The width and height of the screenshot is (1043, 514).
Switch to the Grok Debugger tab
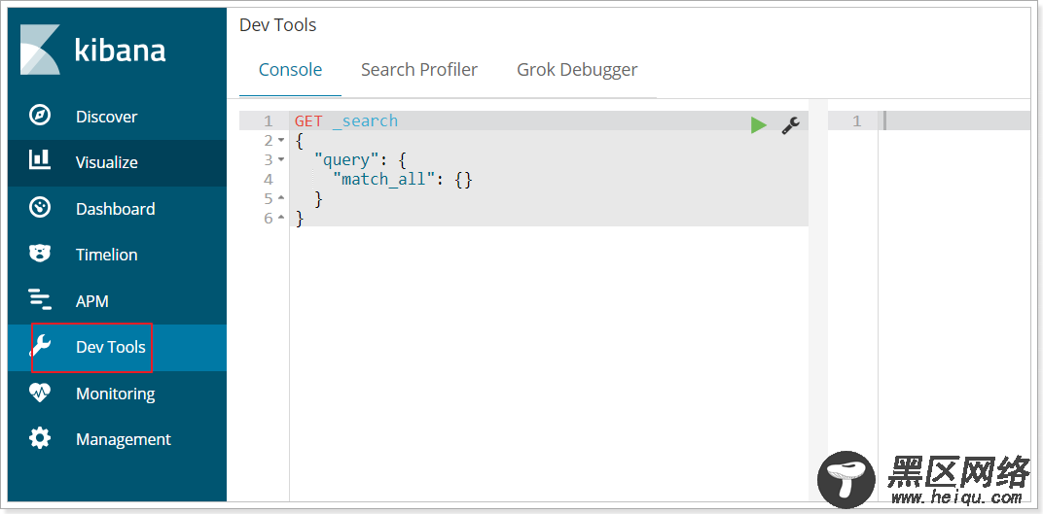[x=577, y=70]
